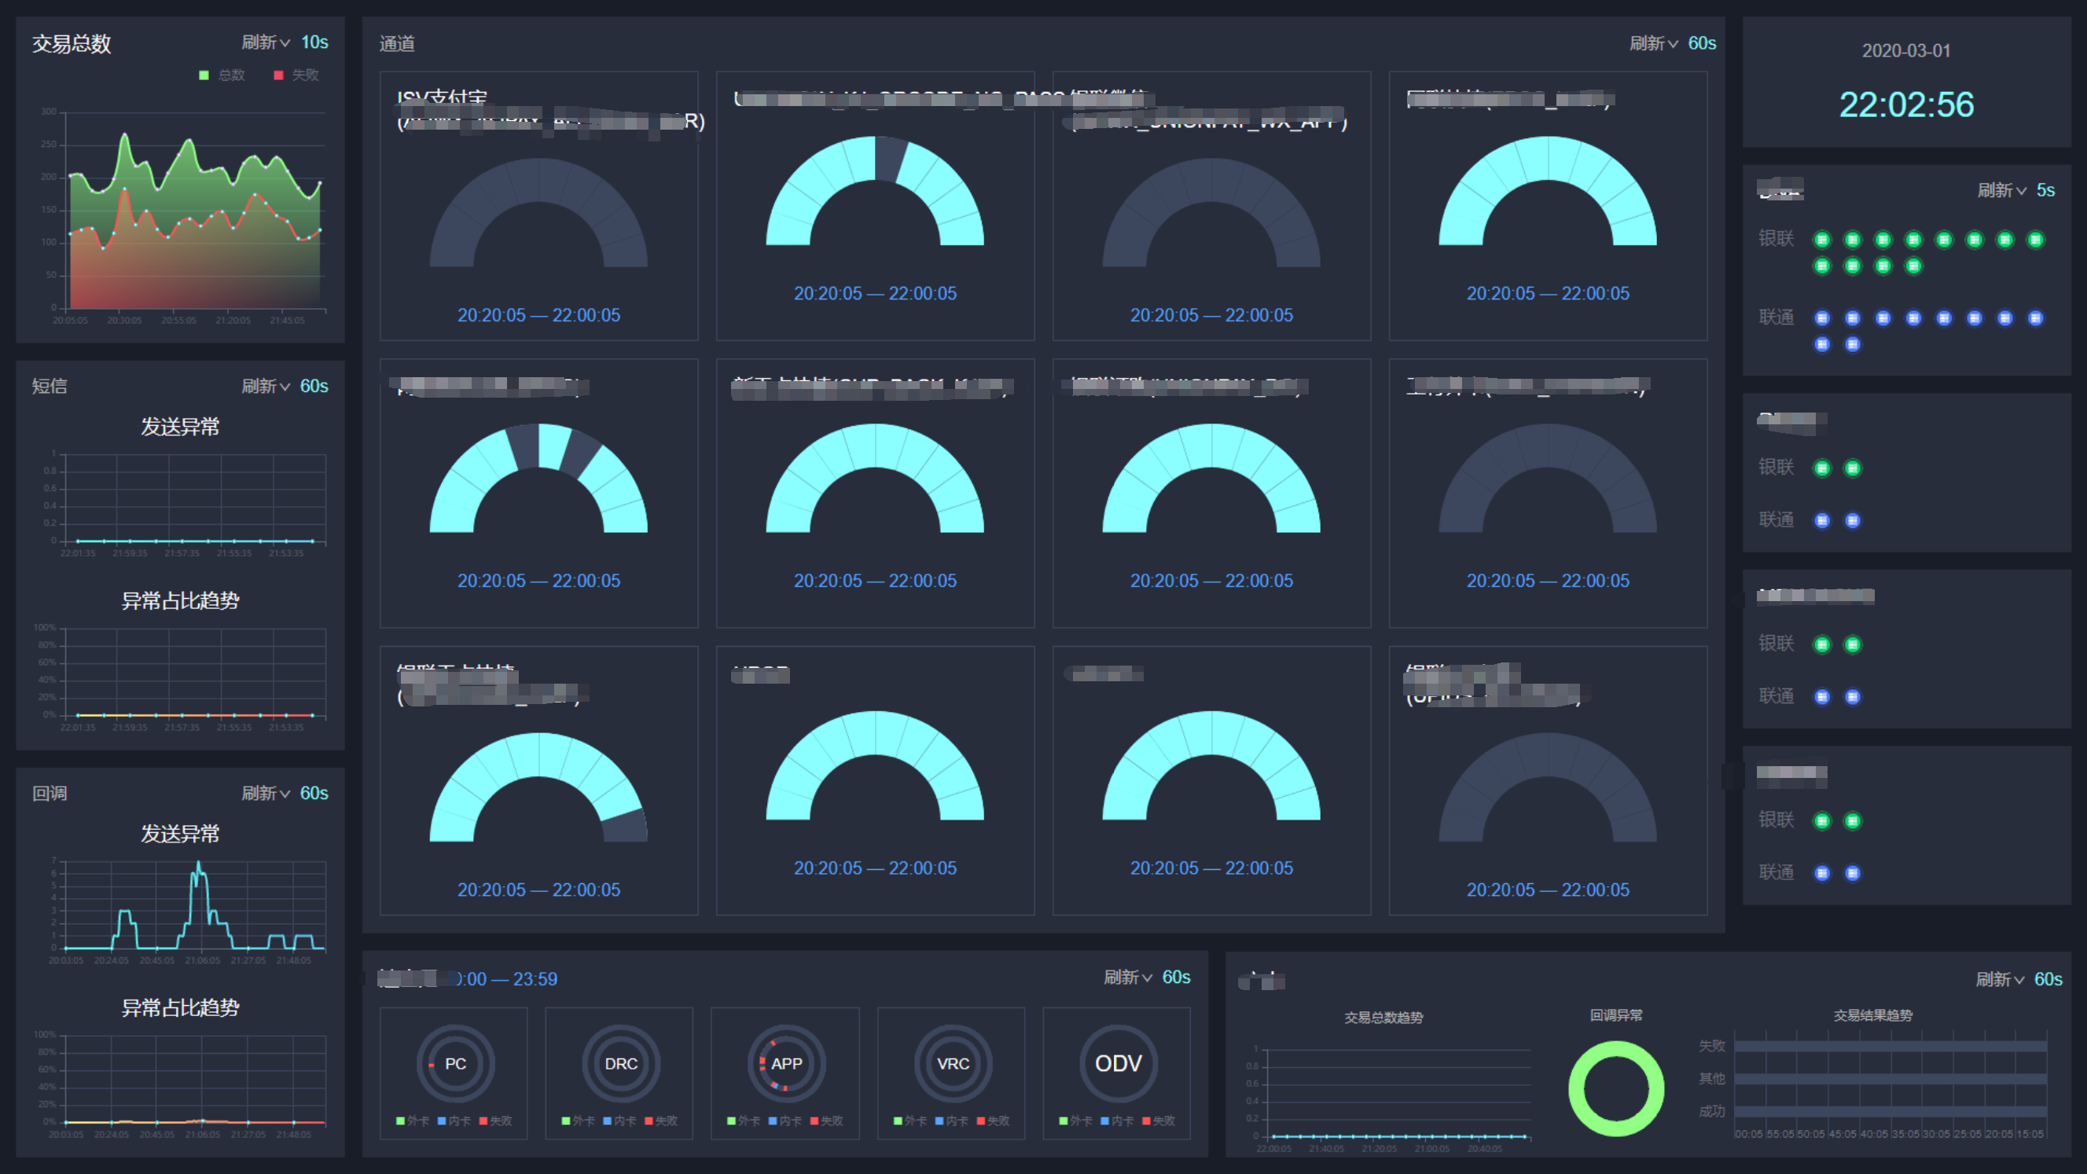
Task: Click the DRC circular gauge icon
Action: [620, 1063]
